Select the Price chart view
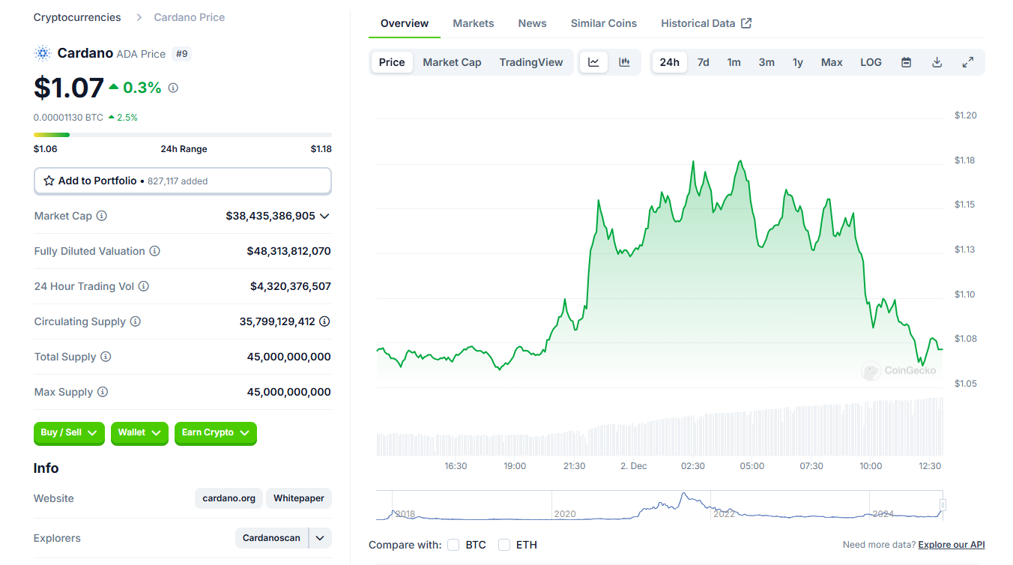 point(392,62)
